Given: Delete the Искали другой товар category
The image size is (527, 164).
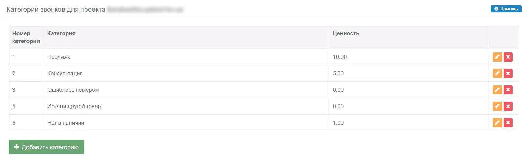Looking at the screenshot, I should tap(508, 106).
